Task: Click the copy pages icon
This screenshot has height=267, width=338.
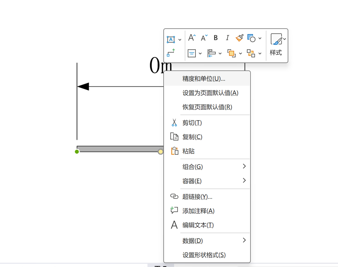Action: click(x=174, y=137)
